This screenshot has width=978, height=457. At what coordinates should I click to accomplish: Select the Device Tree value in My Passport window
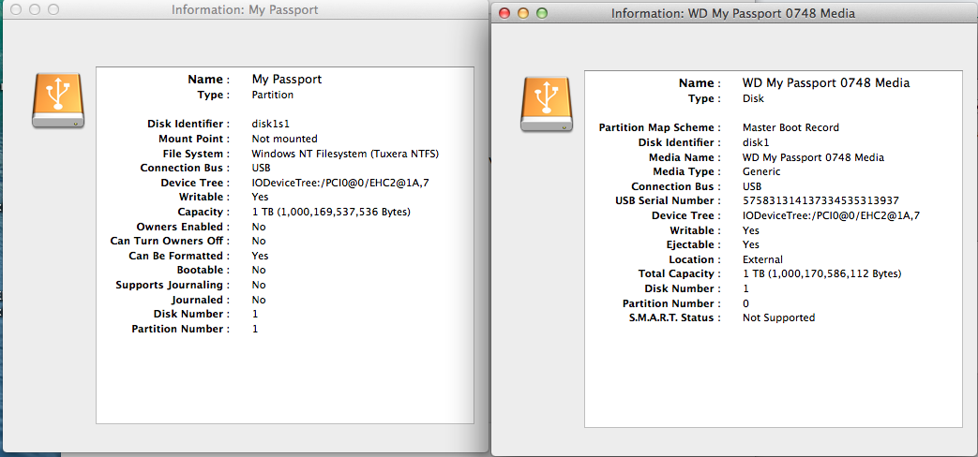click(340, 183)
